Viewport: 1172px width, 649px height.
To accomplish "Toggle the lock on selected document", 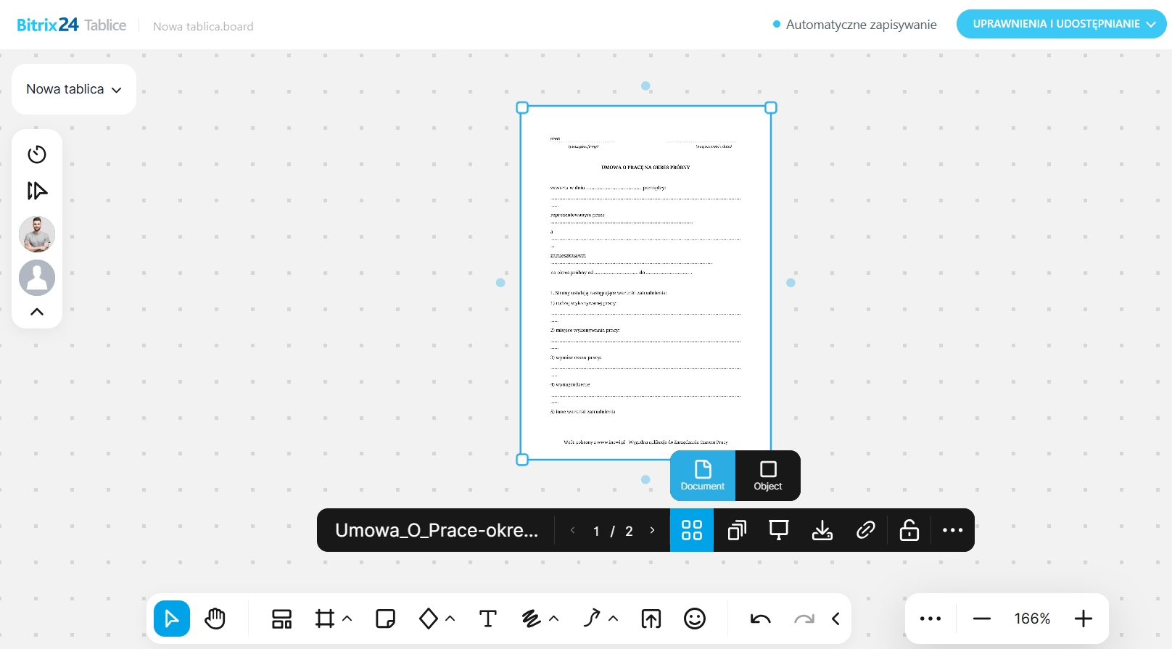I will coord(909,531).
